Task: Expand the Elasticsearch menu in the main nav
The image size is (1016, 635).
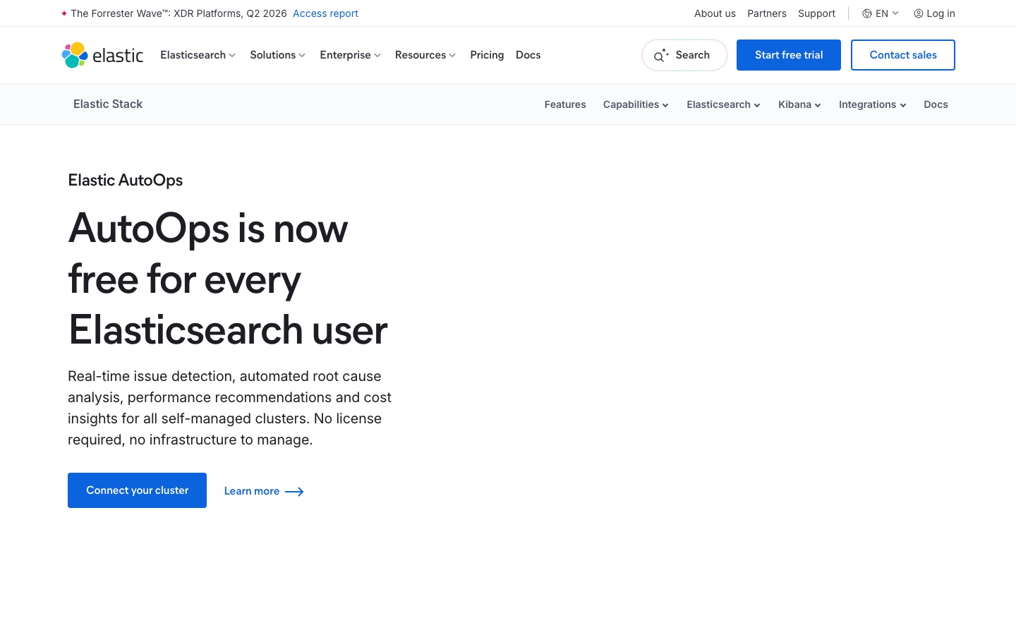Action: [x=198, y=55]
